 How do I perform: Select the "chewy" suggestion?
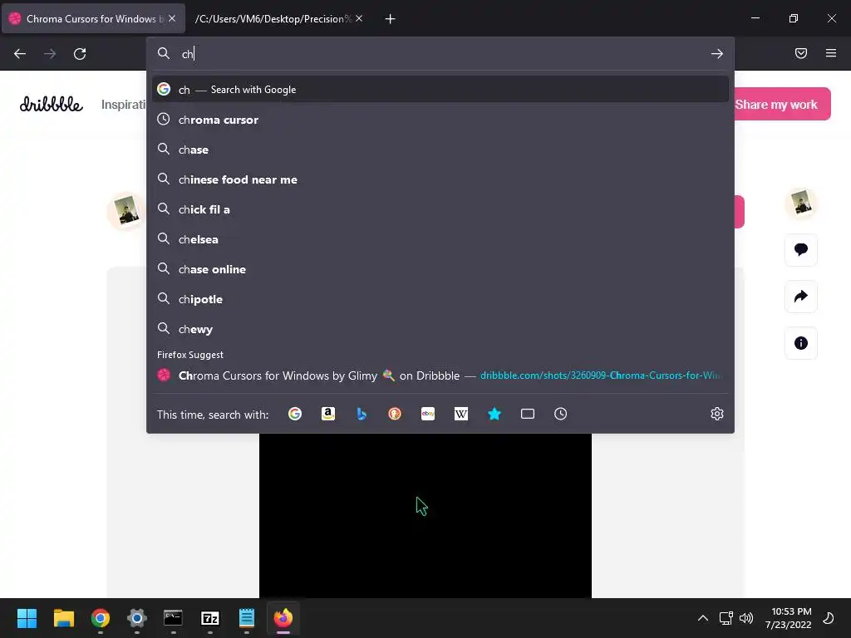[x=440, y=329]
